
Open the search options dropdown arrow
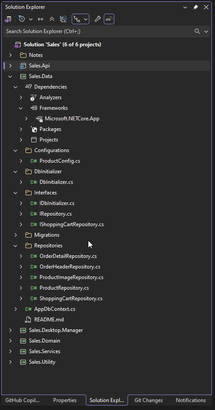206,31
